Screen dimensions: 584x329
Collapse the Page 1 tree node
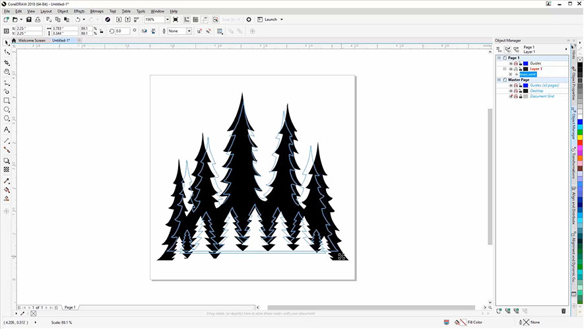pyautogui.click(x=499, y=58)
